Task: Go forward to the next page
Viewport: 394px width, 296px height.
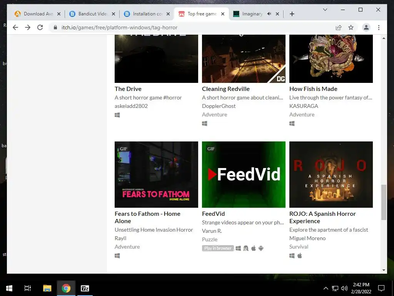Action: click(28, 27)
